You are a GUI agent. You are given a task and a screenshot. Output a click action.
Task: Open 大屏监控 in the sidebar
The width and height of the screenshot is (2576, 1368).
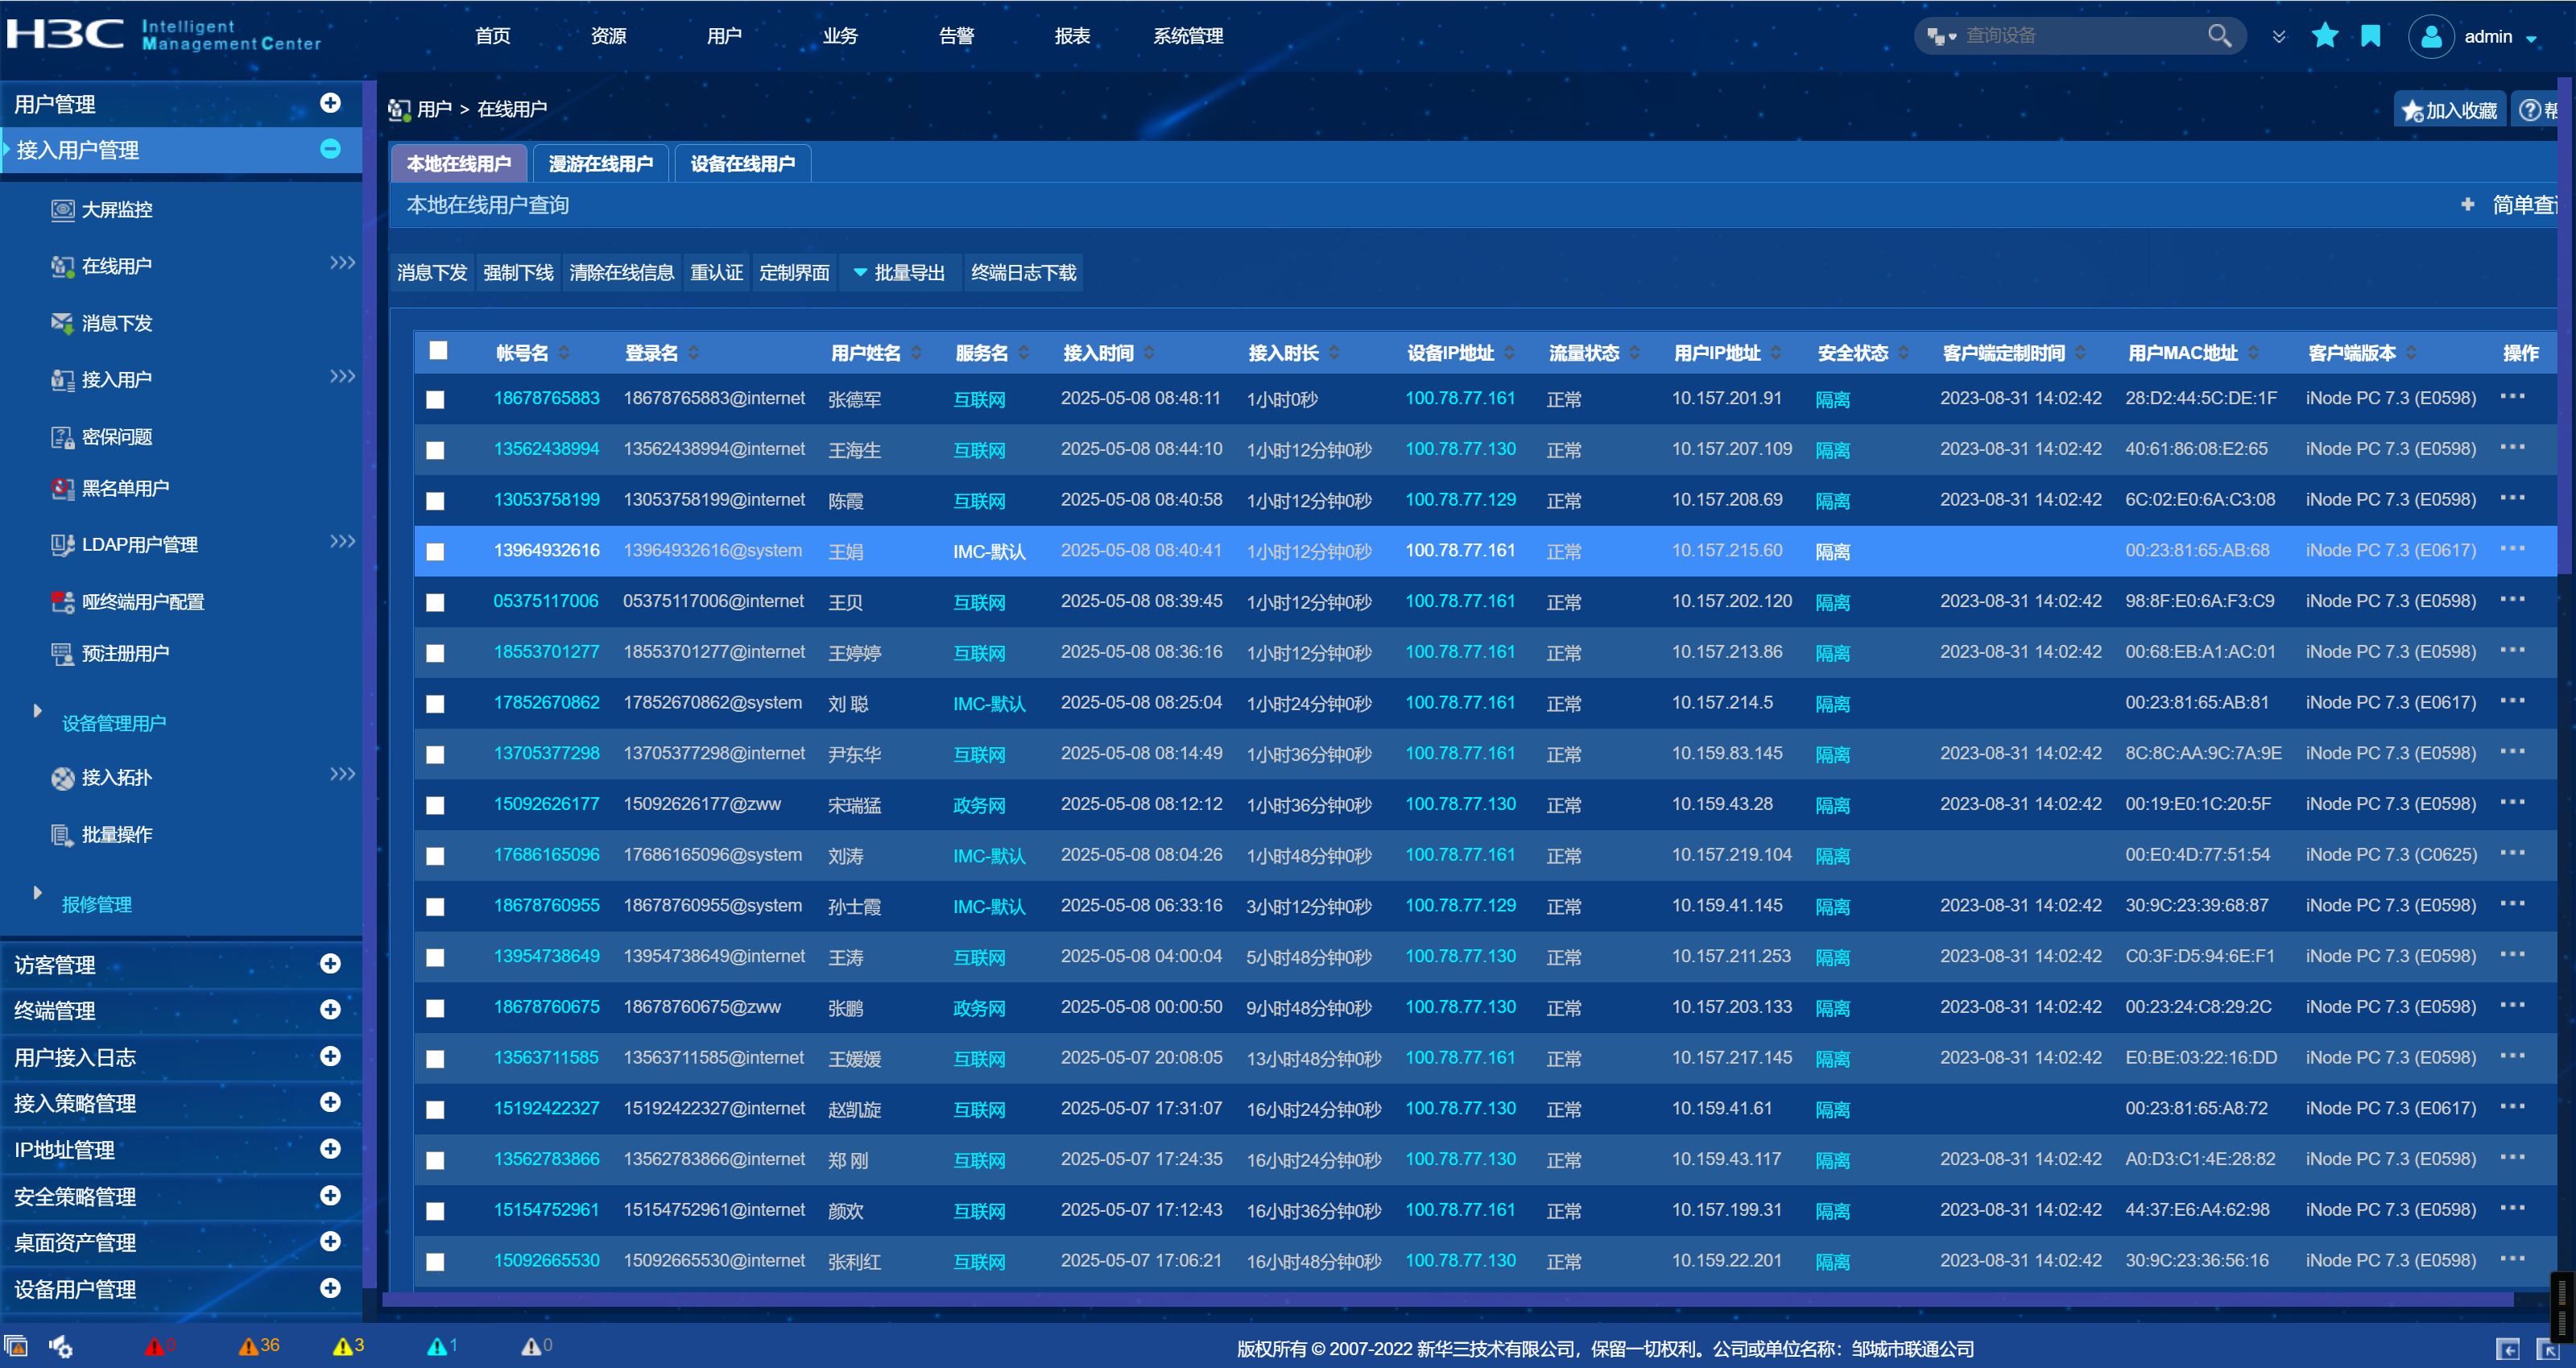tap(116, 210)
